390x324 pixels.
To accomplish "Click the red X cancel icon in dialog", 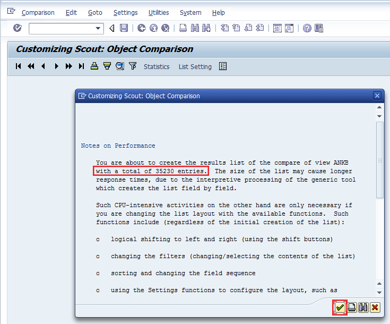I will coord(375,308).
